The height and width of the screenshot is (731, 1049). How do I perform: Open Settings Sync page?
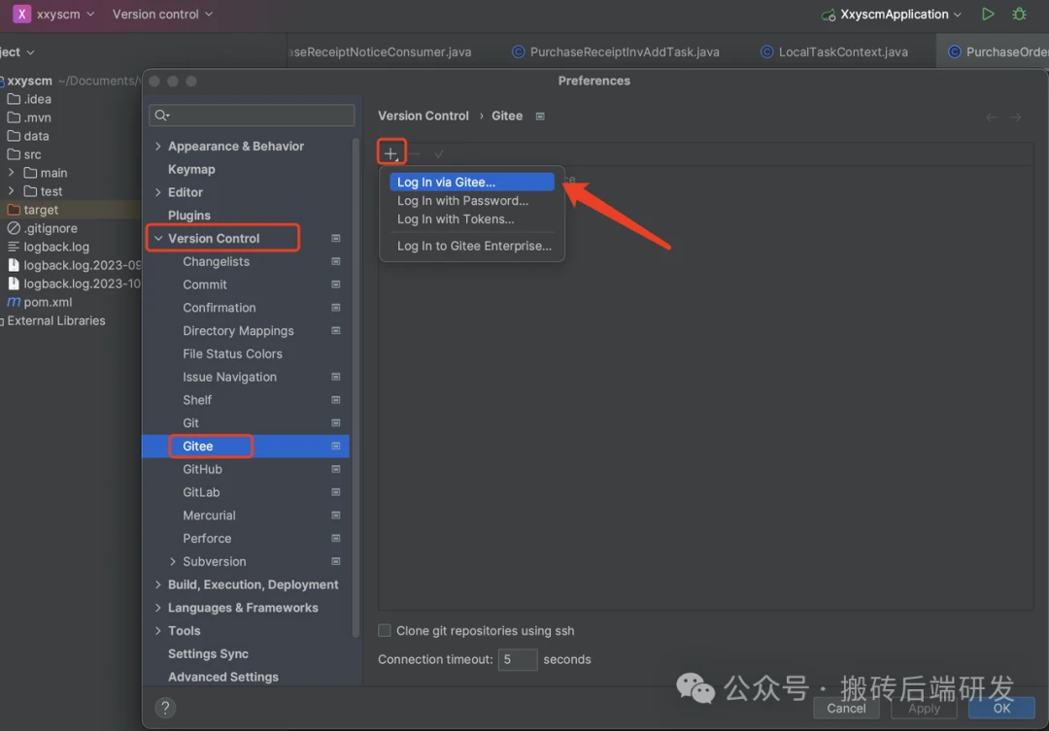tap(208, 653)
